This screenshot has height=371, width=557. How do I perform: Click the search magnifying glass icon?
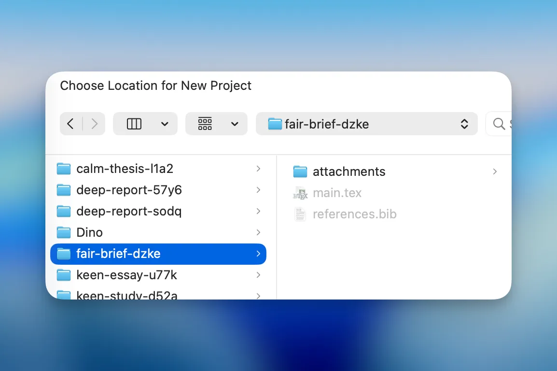pos(499,124)
